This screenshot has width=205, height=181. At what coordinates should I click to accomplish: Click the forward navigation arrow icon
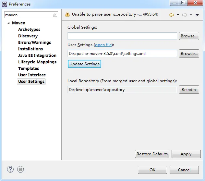point(185,15)
